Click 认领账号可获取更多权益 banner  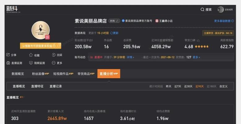tap(41, 46)
